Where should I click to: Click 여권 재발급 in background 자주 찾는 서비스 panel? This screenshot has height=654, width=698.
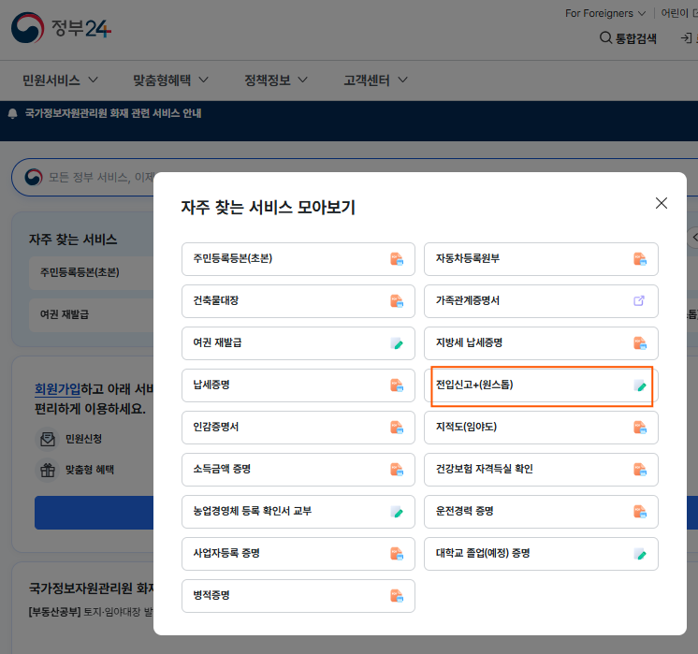pos(92,314)
